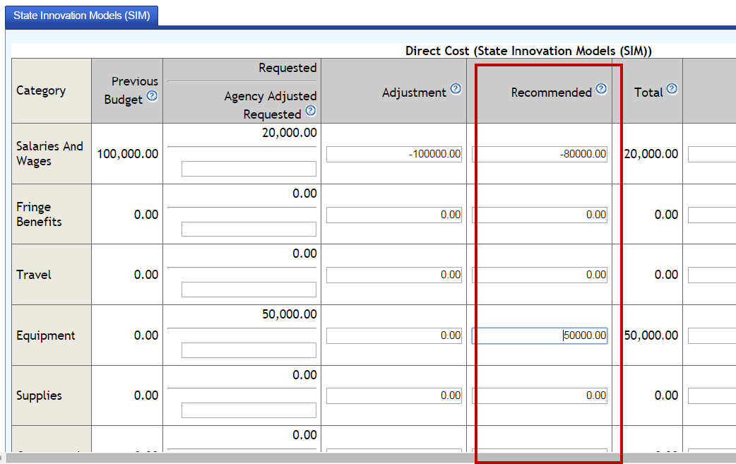This screenshot has width=736, height=464.
Task: Click Travel Agency Adjusted Requested box
Action: click(x=249, y=290)
